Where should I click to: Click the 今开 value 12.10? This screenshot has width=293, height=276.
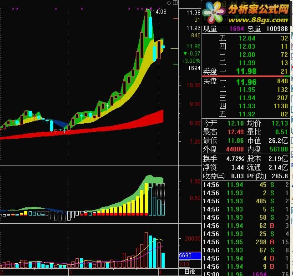236,123
